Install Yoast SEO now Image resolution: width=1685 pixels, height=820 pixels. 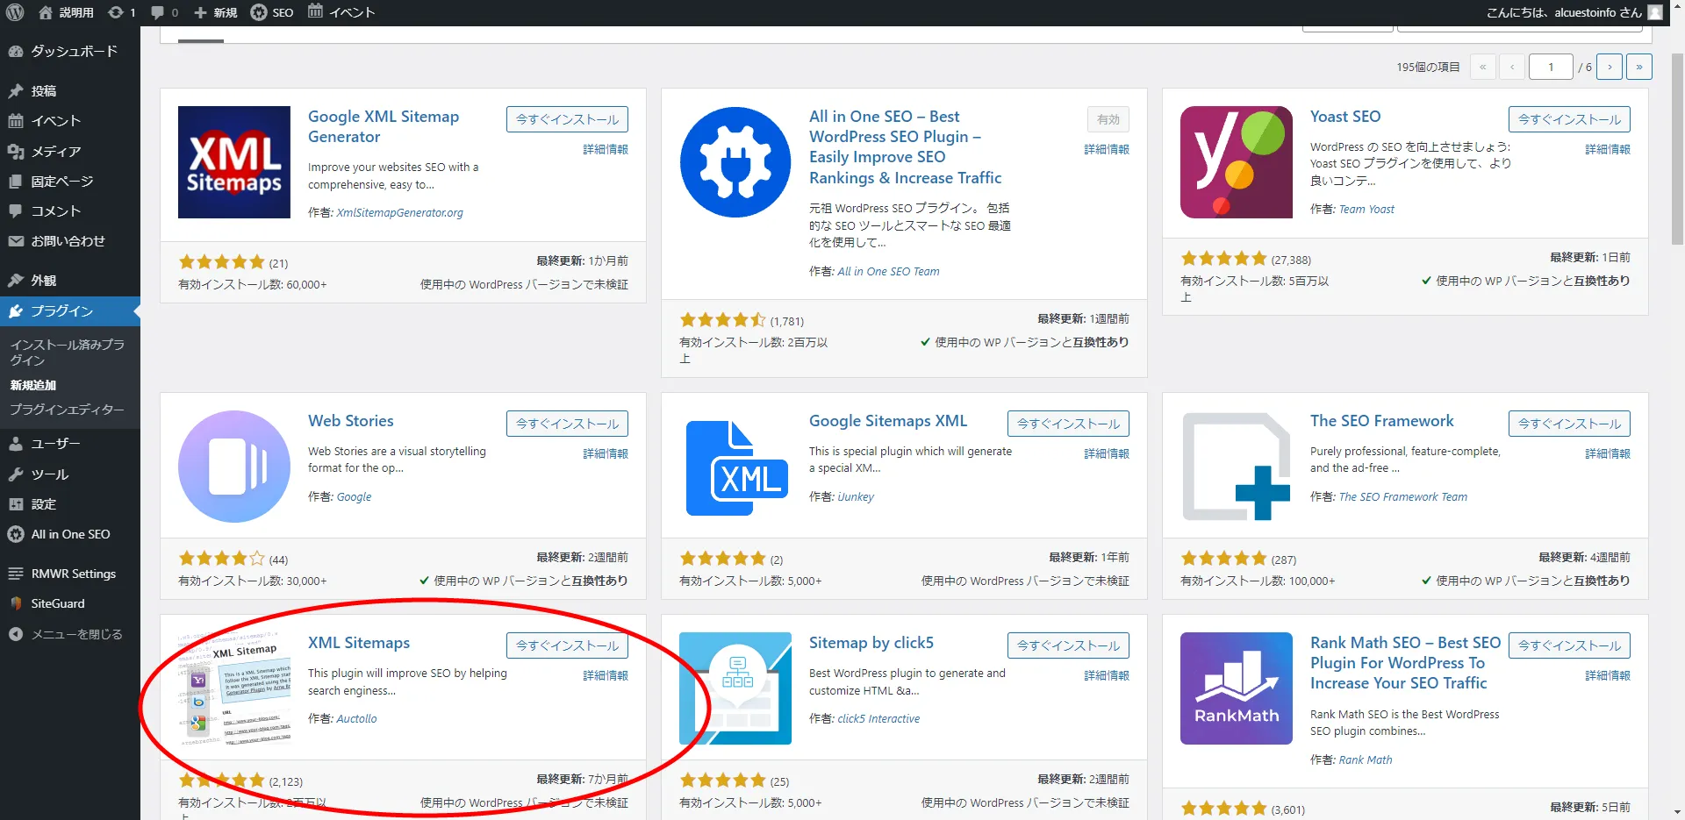coord(1569,119)
